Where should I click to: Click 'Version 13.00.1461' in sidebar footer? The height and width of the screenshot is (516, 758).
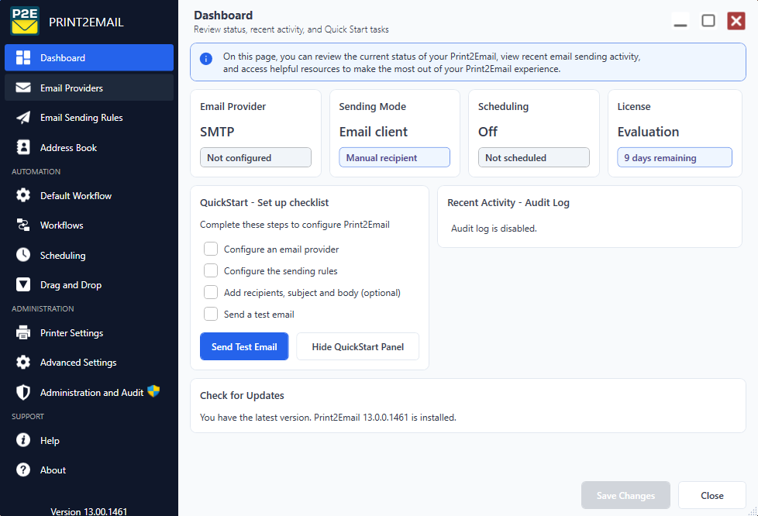89,511
